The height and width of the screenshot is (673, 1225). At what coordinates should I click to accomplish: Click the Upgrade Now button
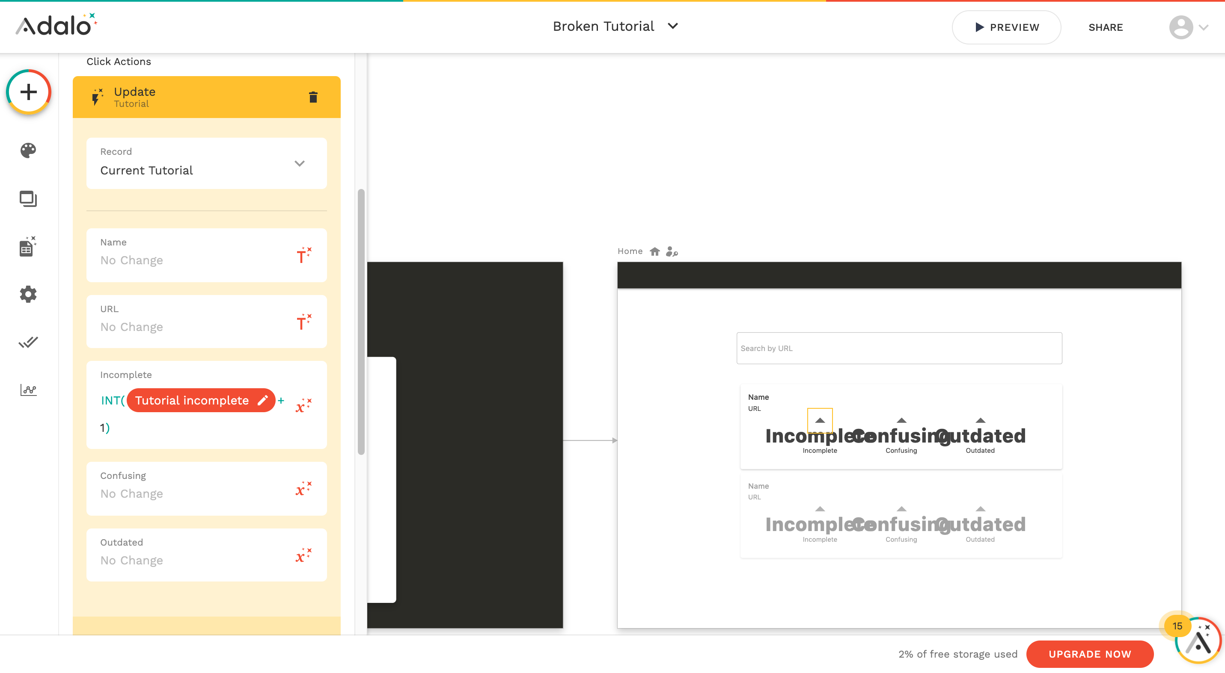[x=1089, y=653]
